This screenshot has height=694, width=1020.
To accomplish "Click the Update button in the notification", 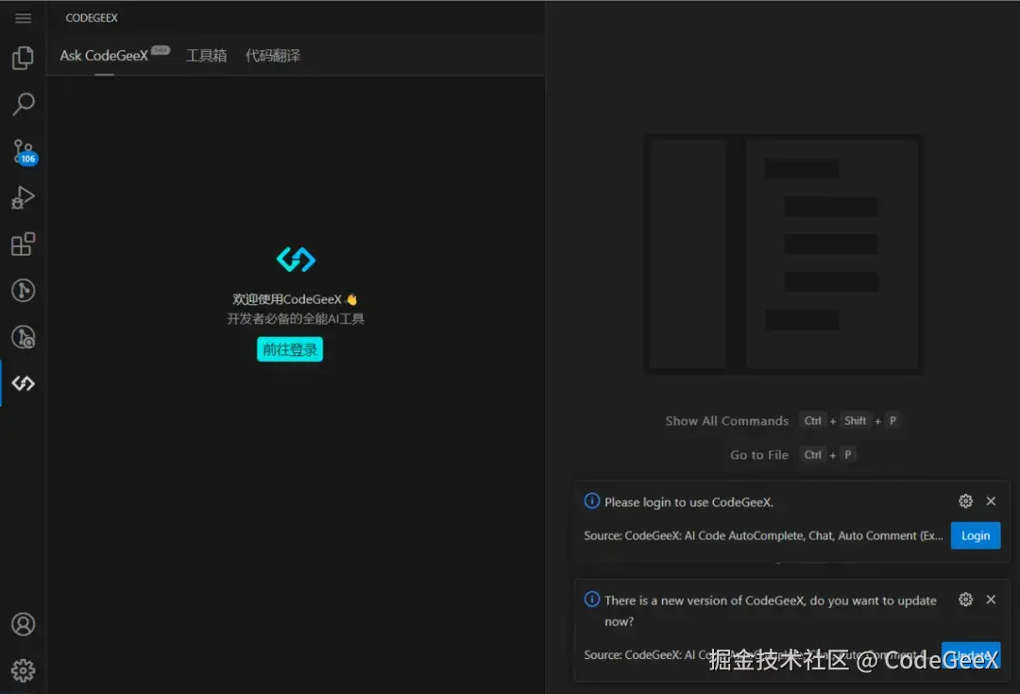I will click(971, 654).
